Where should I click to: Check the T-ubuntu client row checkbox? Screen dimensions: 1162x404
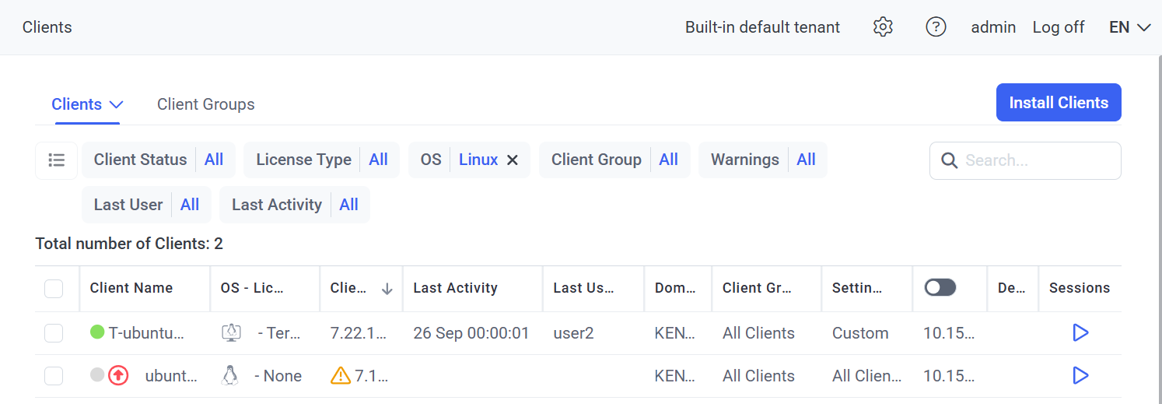click(x=54, y=333)
